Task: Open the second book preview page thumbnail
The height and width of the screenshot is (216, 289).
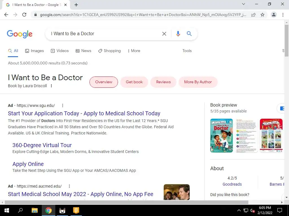Action: click(246, 136)
